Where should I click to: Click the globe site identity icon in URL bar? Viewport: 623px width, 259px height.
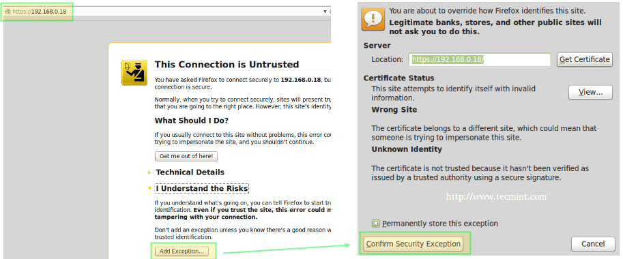click(x=7, y=12)
